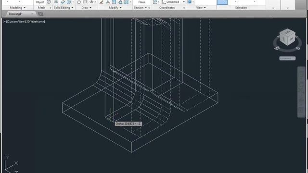
Task: Click the solid interfere icon beside the eraser
Action: 69,2
